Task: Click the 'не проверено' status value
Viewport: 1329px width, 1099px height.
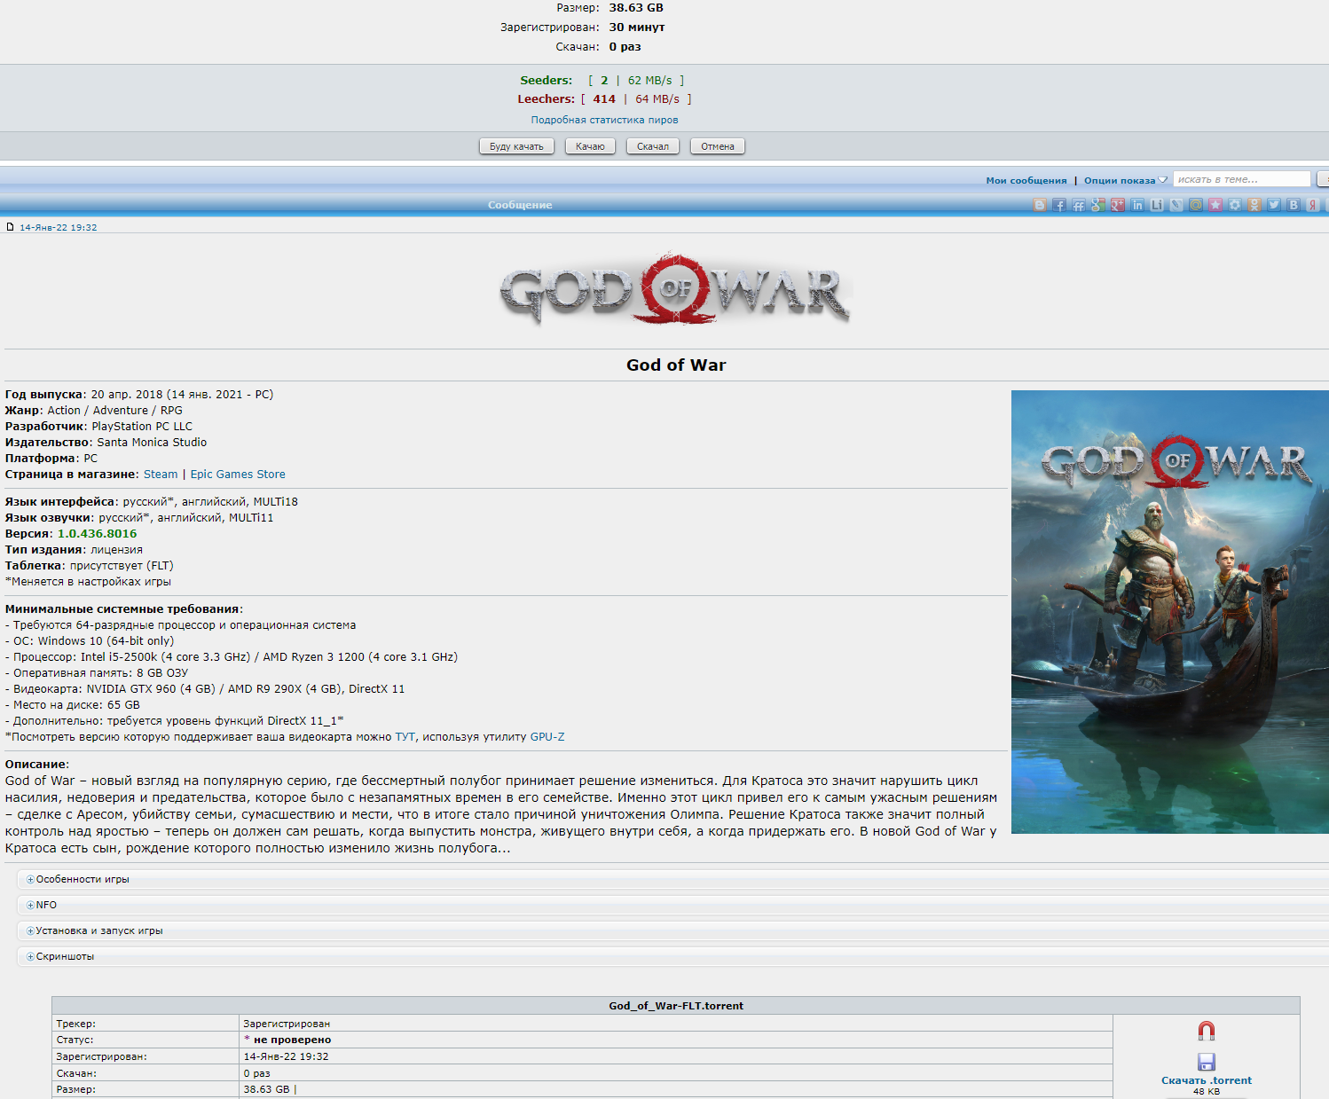Action: (292, 1040)
